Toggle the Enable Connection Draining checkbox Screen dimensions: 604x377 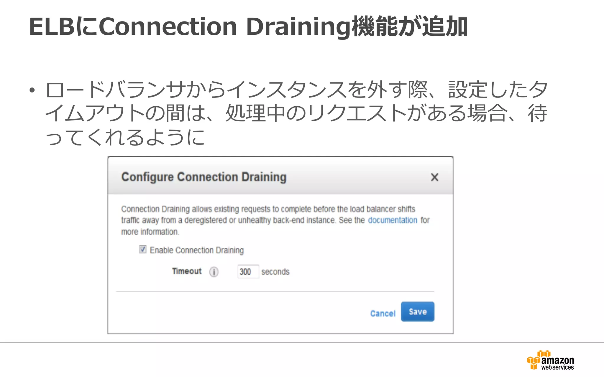pos(143,249)
